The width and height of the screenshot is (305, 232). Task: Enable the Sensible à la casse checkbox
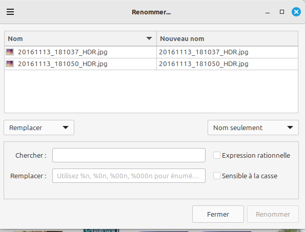217,176
